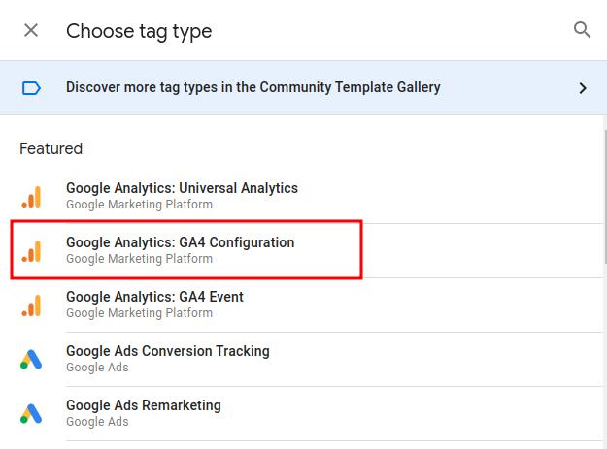This screenshot has width=607, height=449.
Task: Expand Community Template Gallery chevron arrow
Action: [583, 88]
